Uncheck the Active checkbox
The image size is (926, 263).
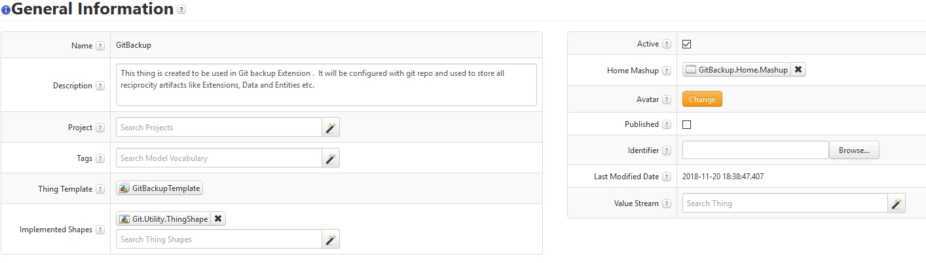[687, 44]
